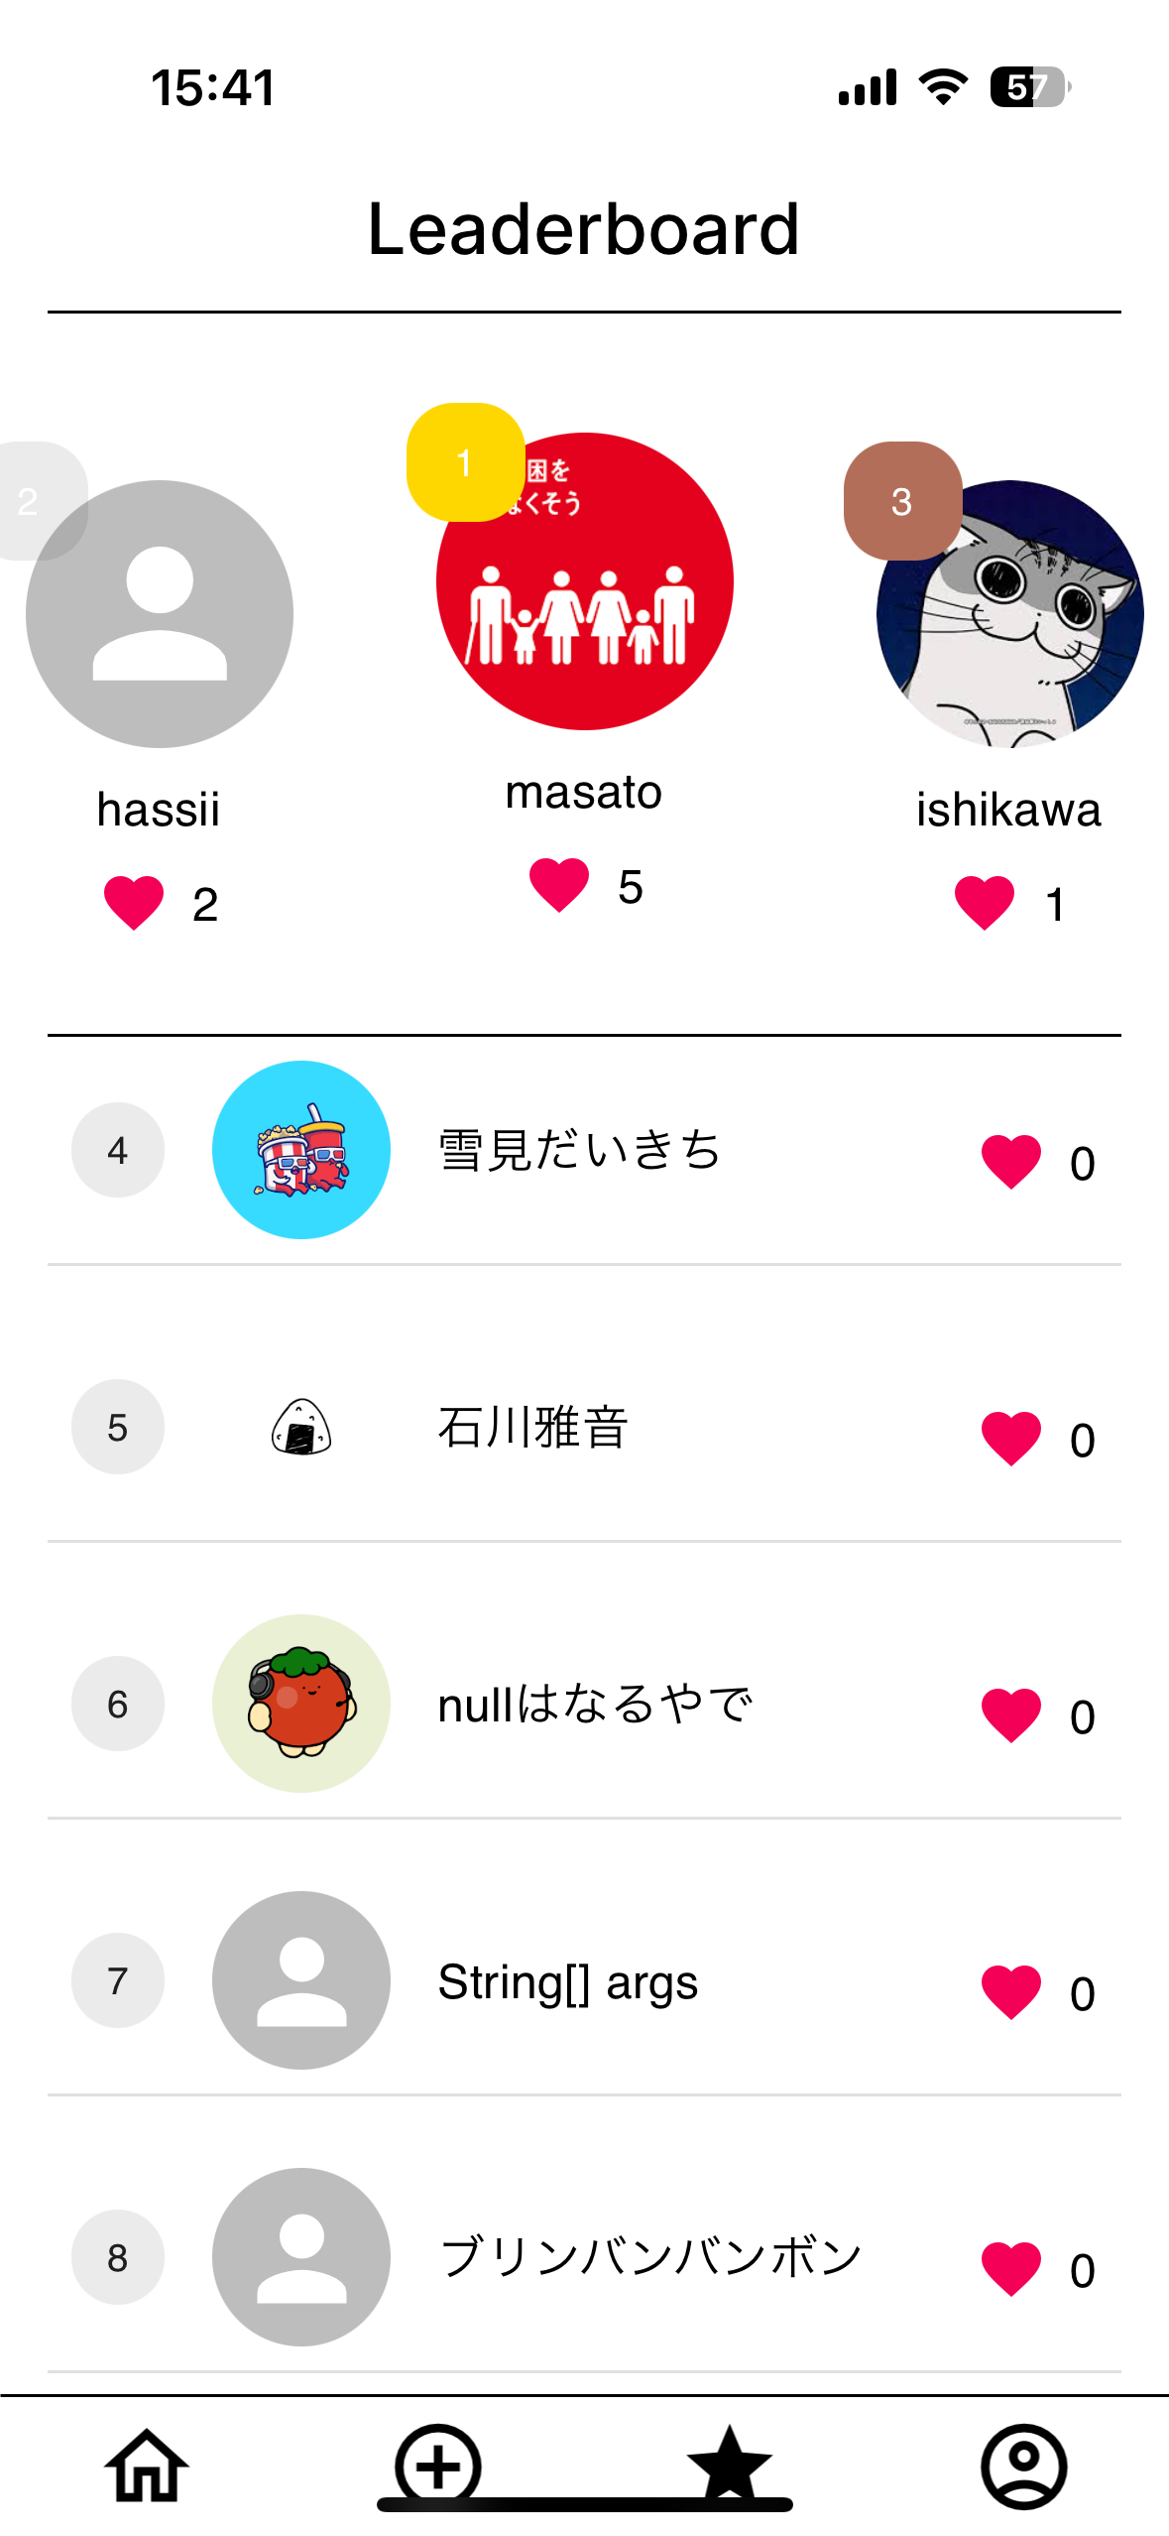Select the nullはなるやで username

click(x=595, y=1705)
